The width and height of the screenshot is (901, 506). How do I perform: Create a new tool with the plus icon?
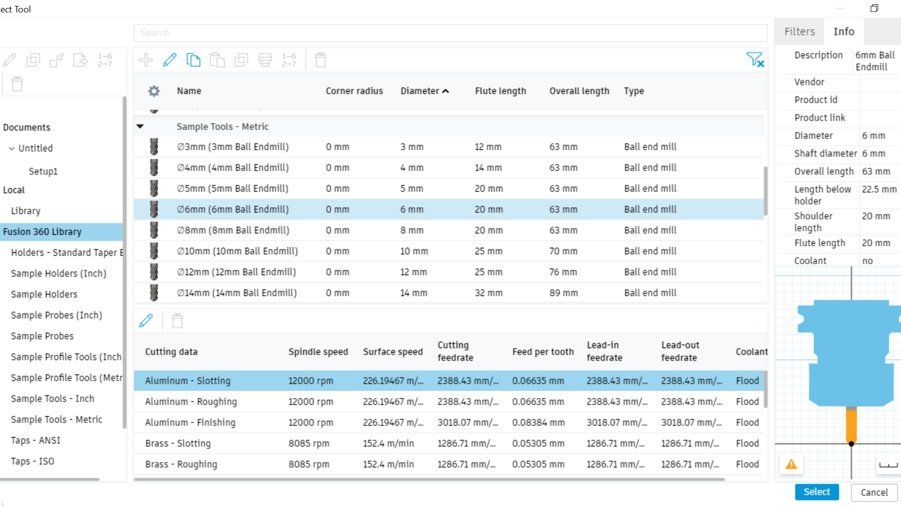click(146, 60)
